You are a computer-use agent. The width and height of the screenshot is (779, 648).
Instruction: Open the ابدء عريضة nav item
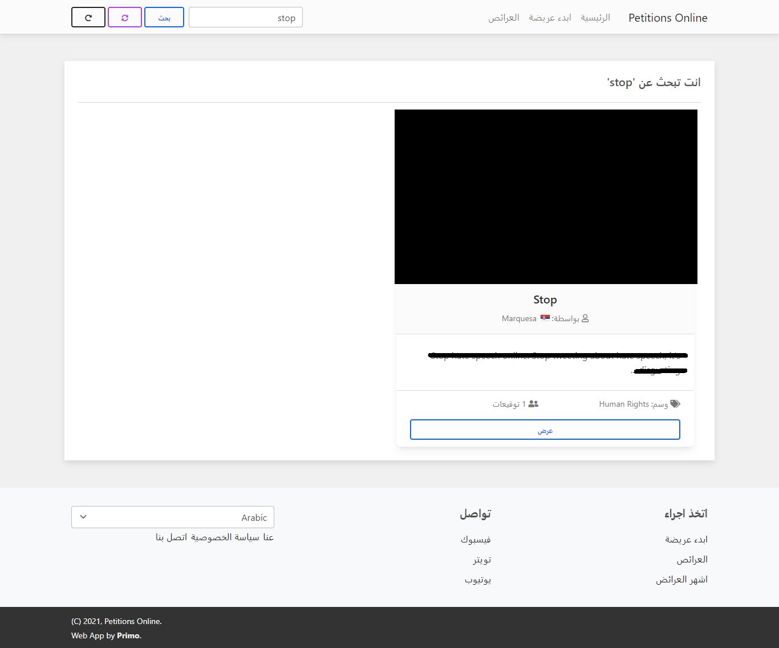[x=550, y=18]
